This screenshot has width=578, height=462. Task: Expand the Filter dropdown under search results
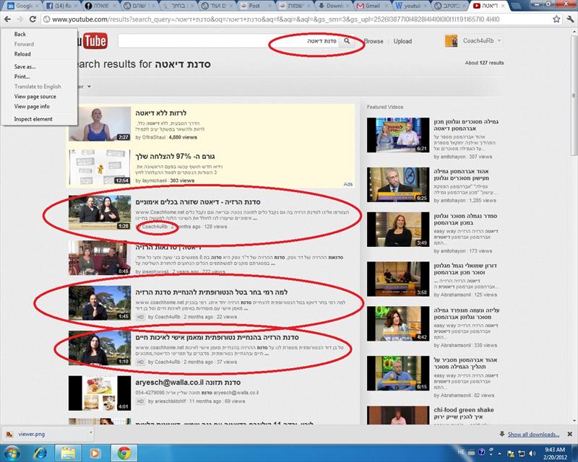(x=85, y=87)
